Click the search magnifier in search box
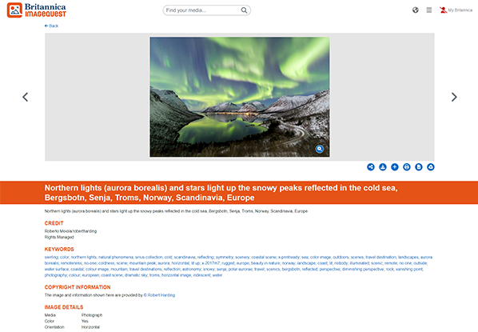 pos(244,10)
